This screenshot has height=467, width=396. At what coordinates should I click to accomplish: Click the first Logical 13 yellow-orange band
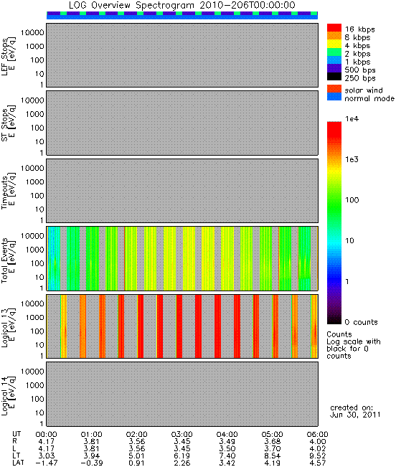tap(63, 326)
